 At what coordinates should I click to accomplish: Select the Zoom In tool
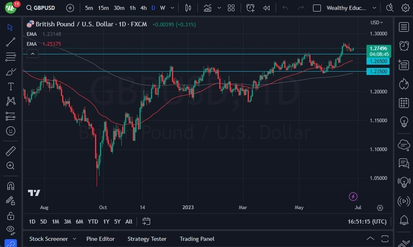(10, 166)
